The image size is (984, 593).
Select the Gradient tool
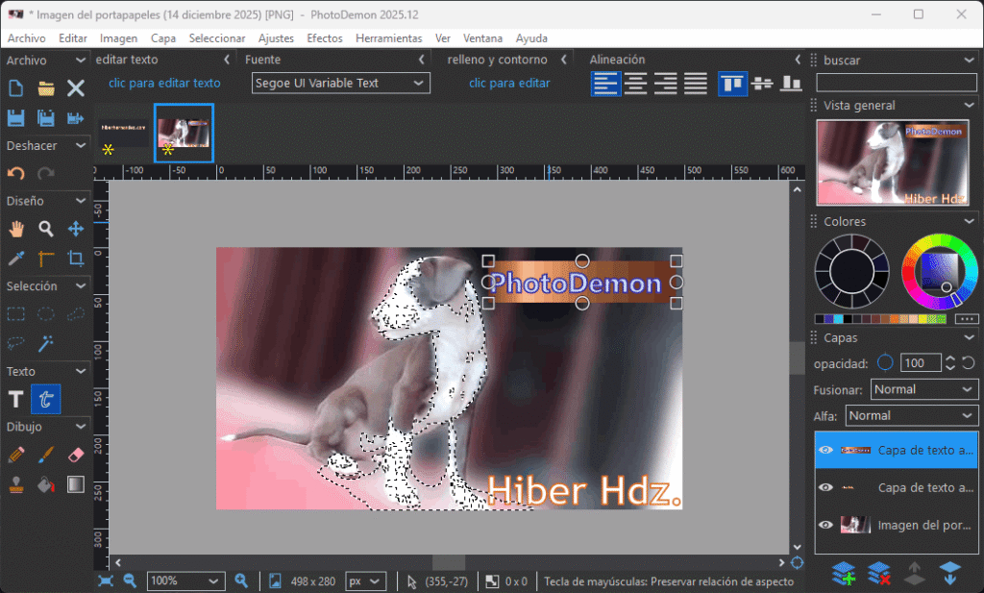[76, 484]
